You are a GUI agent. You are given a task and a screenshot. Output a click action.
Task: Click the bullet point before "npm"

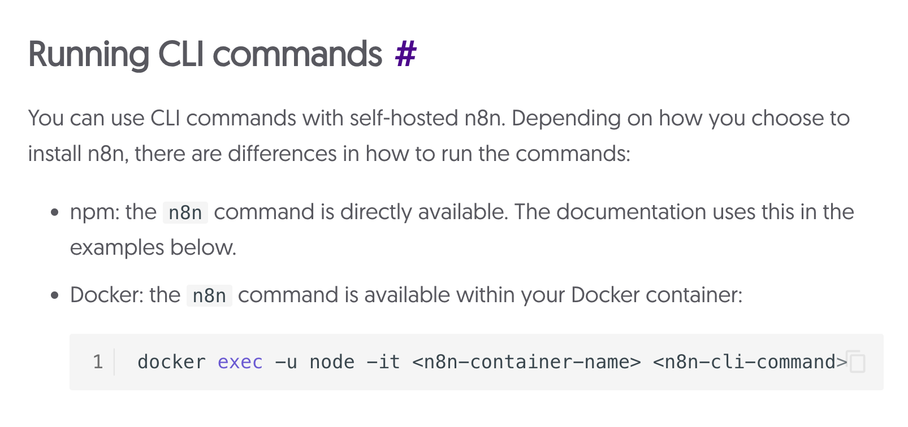[54, 213]
